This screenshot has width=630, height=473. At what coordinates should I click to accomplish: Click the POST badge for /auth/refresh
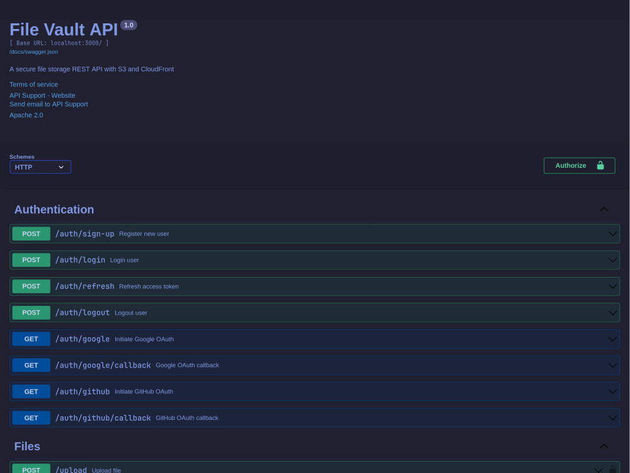pyautogui.click(x=31, y=286)
